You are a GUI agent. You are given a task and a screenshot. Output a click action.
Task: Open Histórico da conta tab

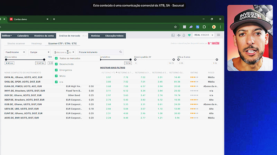[x=44, y=36]
